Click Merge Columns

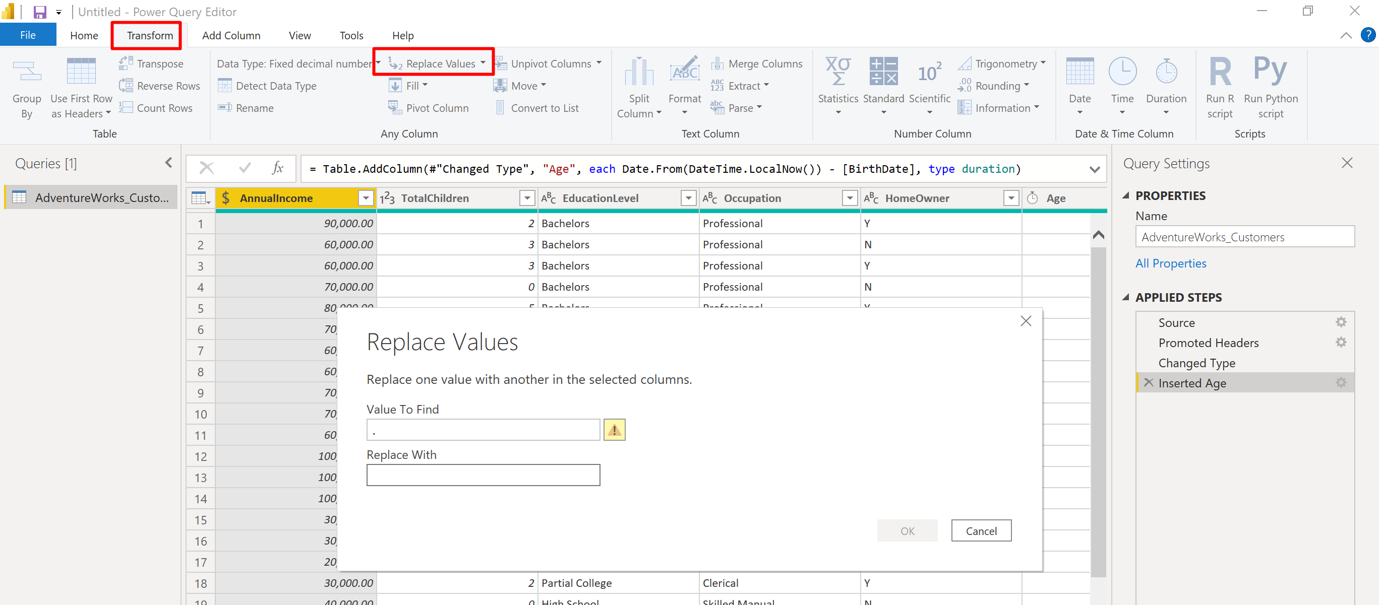[x=756, y=63]
